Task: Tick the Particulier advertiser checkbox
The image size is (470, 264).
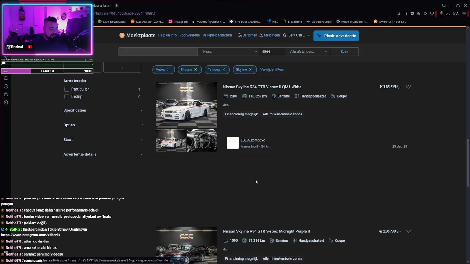Action: pos(67,89)
